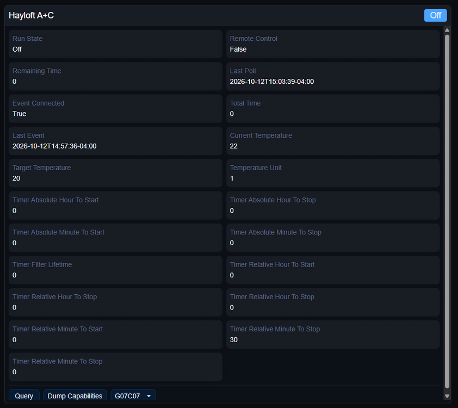
Task: Click the vertical scrollbar thumb
Action: [x=447, y=212]
